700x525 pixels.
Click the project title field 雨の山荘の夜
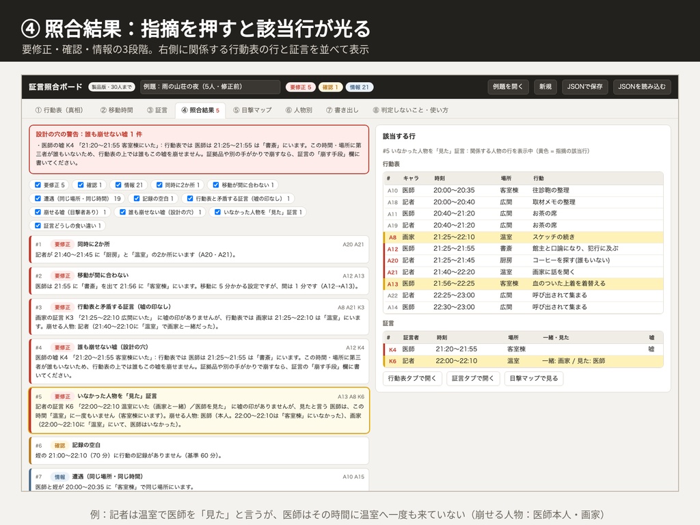(x=211, y=87)
